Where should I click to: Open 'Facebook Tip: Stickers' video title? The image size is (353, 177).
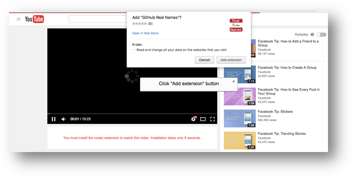[275, 111]
